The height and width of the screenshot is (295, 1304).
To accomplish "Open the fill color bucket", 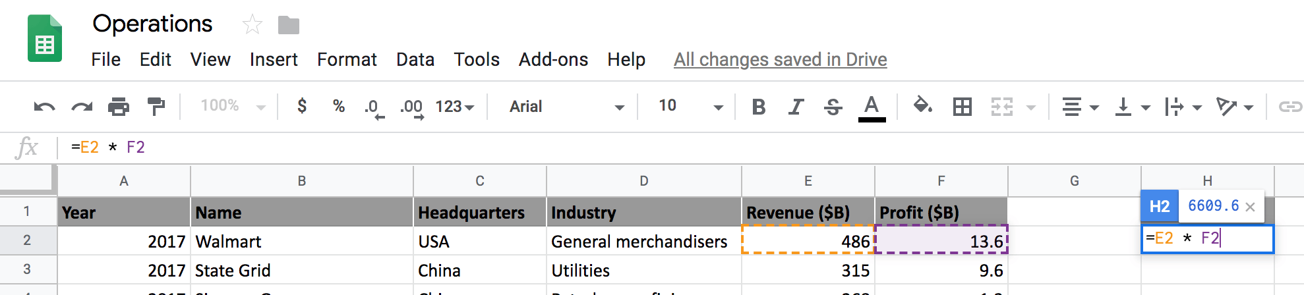I will [x=922, y=105].
